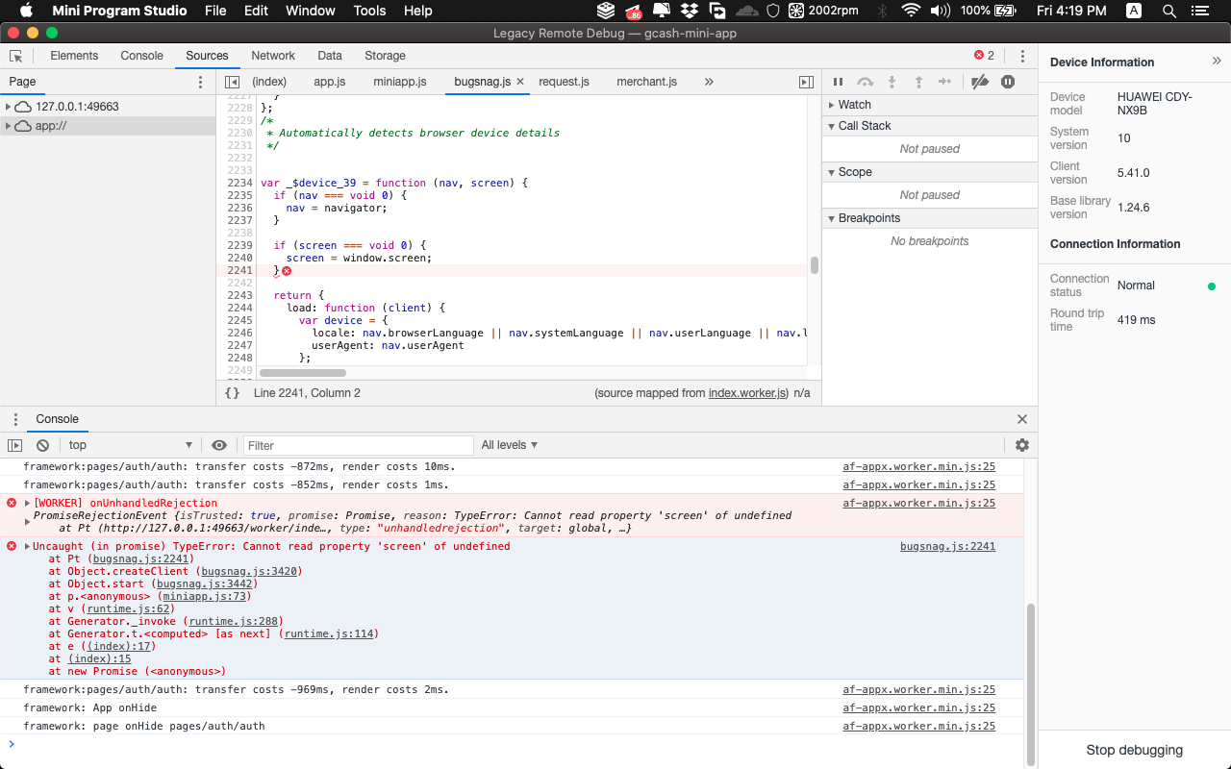This screenshot has height=769, width=1231.
Task: Open the index.worker.js source mapped link
Action: 748,393
